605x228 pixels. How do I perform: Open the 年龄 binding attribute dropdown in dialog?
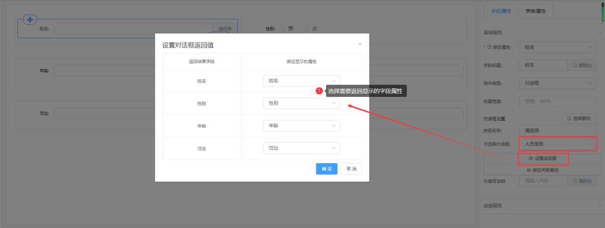pyautogui.click(x=301, y=126)
